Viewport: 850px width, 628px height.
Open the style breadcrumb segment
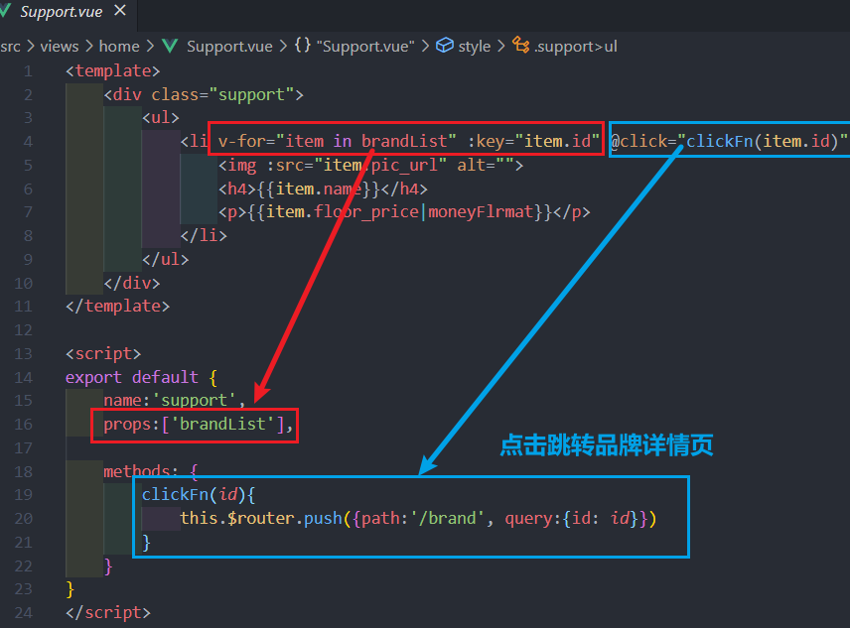(475, 47)
